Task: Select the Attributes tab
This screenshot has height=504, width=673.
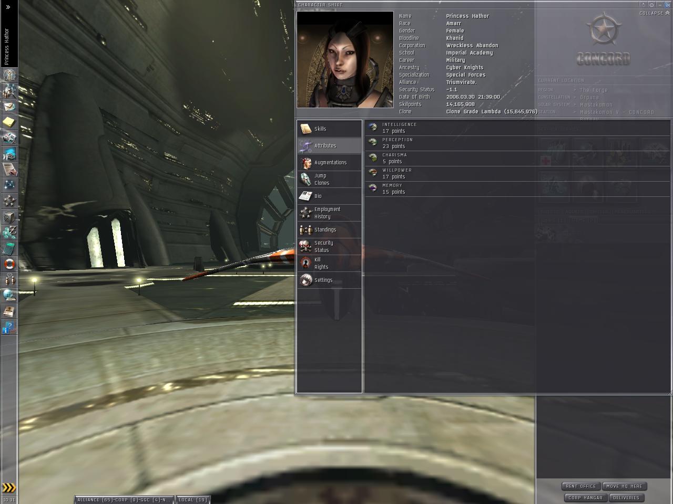Action: (x=329, y=145)
